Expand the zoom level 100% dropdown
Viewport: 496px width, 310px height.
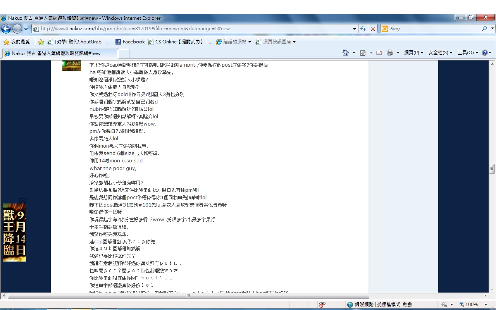pyautogui.click(x=486, y=305)
